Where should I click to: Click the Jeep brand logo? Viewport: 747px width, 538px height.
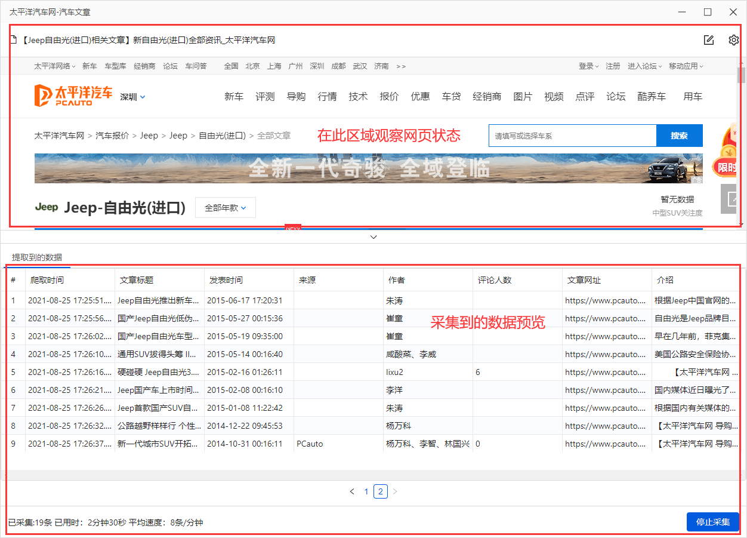pyautogui.click(x=47, y=207)
